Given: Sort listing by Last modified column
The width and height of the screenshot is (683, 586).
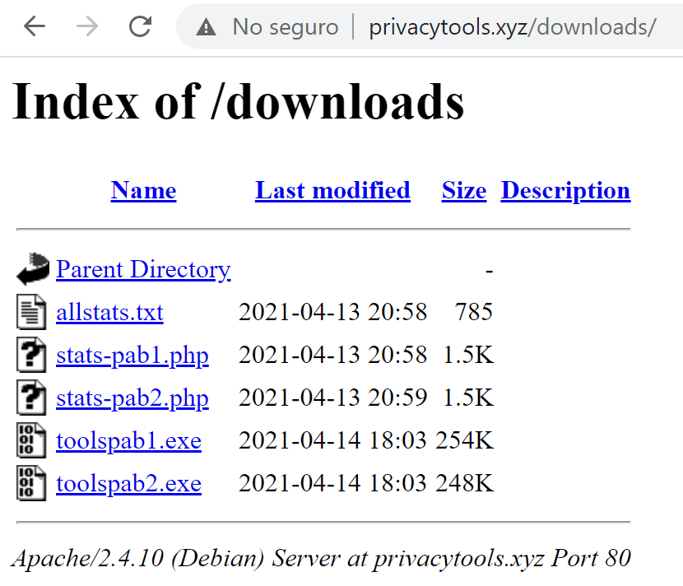Looking at the screenshot, I should click(332, 190).
